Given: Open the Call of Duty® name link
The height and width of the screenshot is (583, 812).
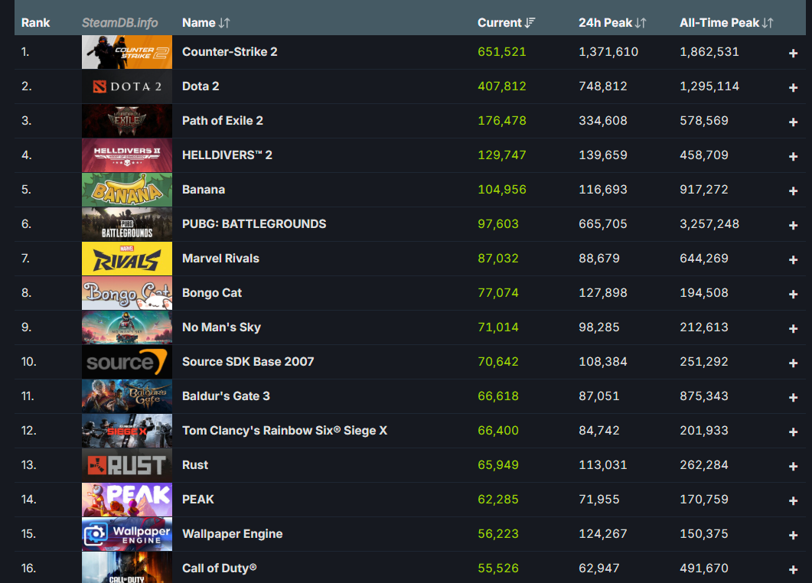Looking at the screenshot, I should click(219, 568).
